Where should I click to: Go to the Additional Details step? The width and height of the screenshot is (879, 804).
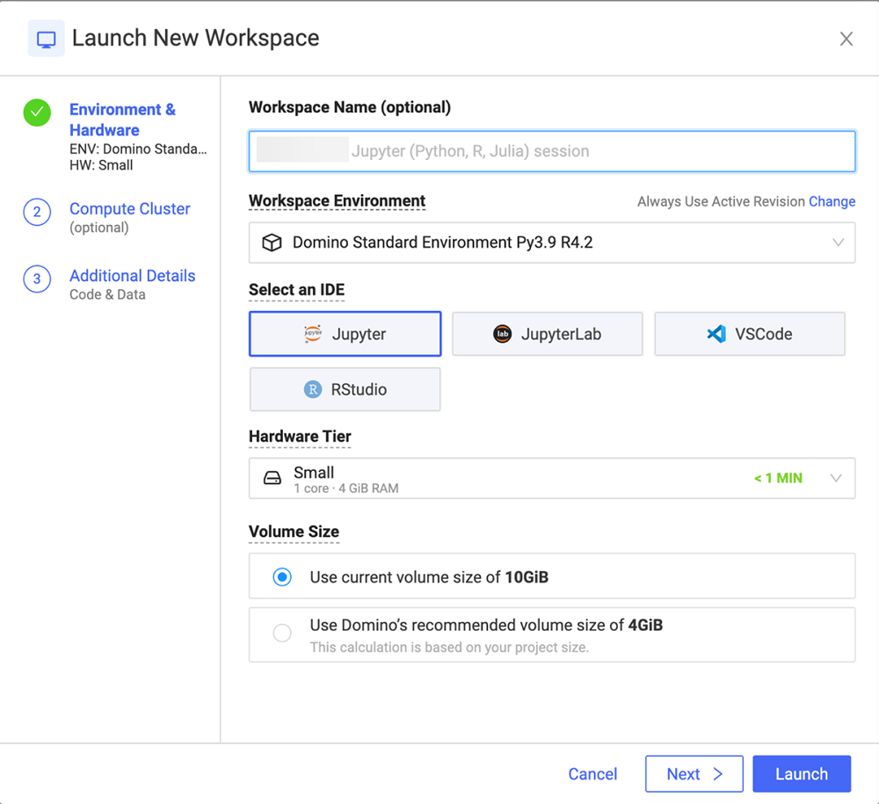click(133, 276)
